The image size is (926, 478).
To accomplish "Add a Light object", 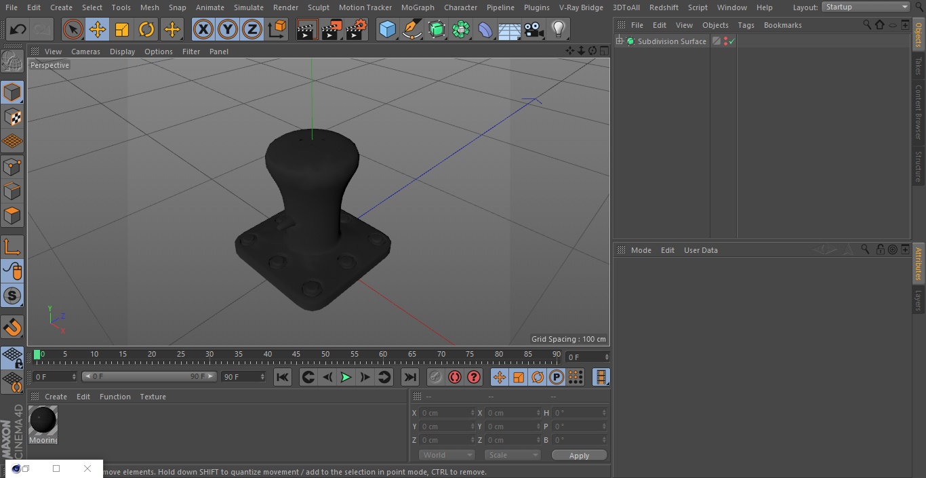I will pos(559,29).
